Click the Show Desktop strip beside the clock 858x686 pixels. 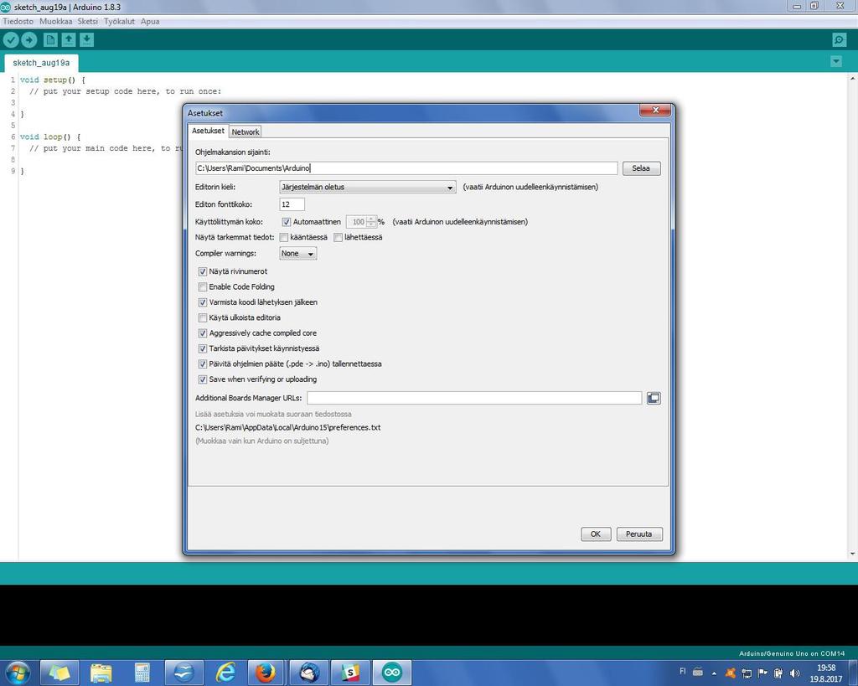(853, 673)
